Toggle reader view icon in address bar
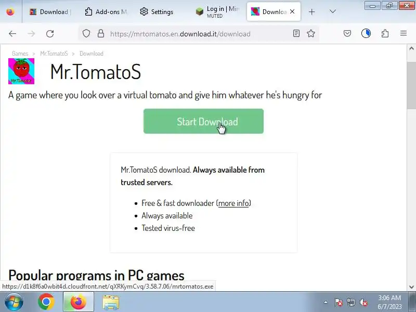The height and width of the screenshot is (312, 416). 296,33
